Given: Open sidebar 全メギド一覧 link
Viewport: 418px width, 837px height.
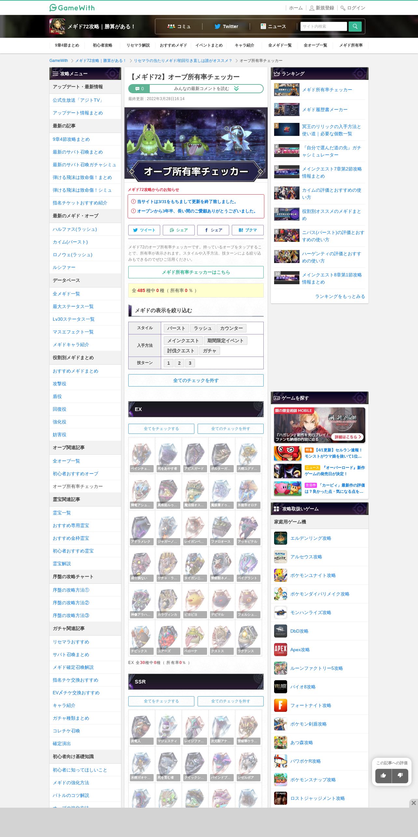Looking at the screenshot, I should click(66, 294).
